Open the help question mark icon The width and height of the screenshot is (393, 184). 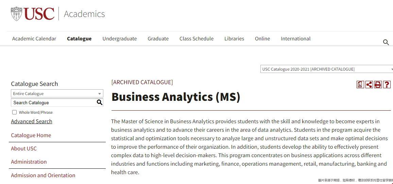point(387,85)
